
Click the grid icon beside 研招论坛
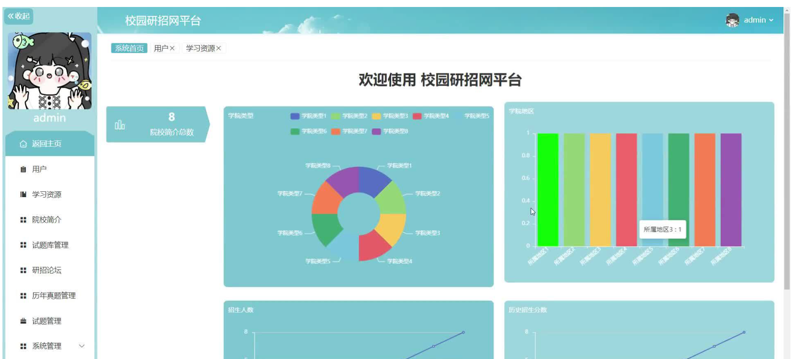coord(23,270)
